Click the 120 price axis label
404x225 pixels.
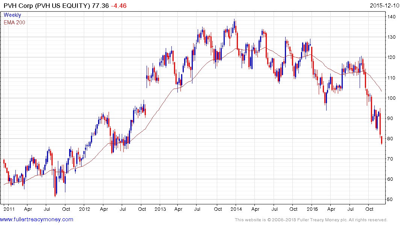tap(391, 57)
